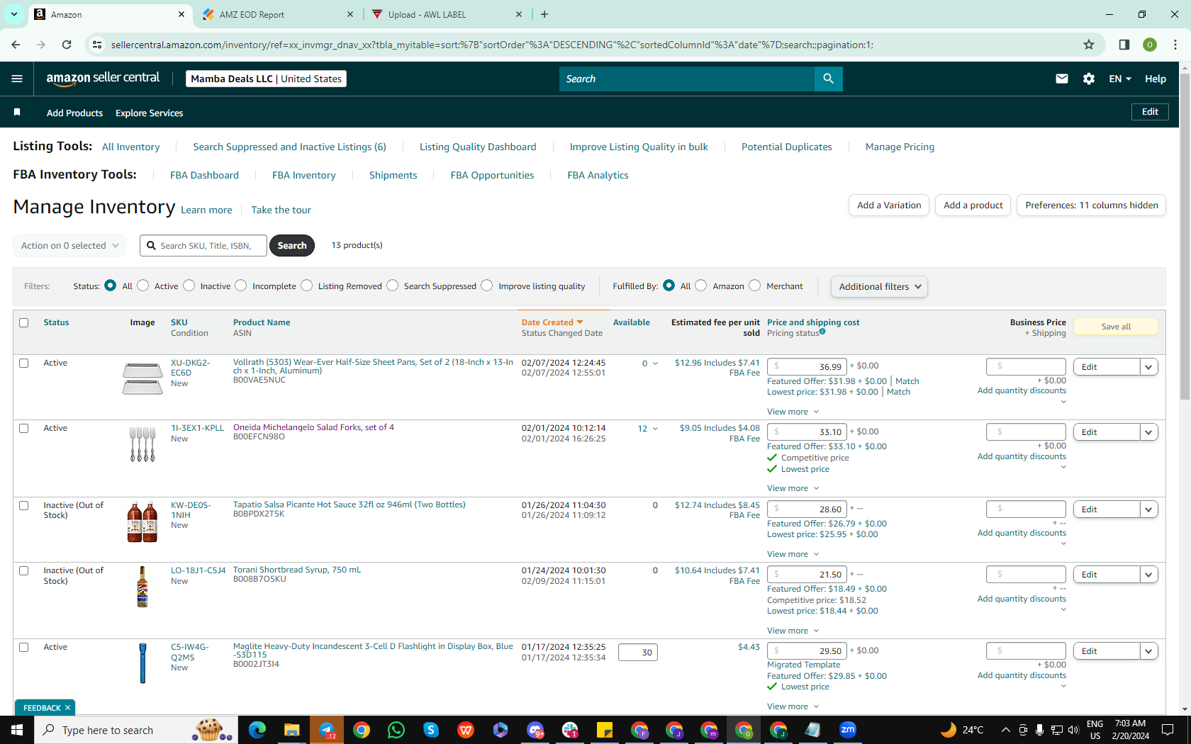The width and height of the screenshot is (1191, 744).
Task: Click the Oneida price field 33.10
Action: coord(807,432)
